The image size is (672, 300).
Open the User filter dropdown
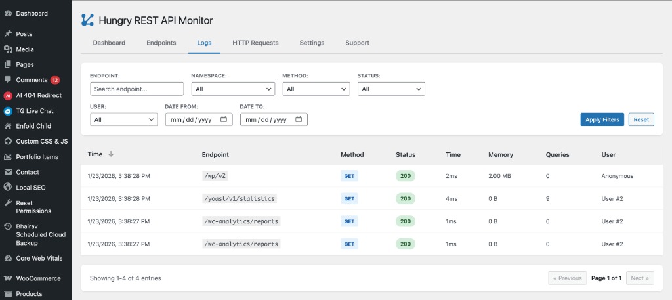(123, 120)
